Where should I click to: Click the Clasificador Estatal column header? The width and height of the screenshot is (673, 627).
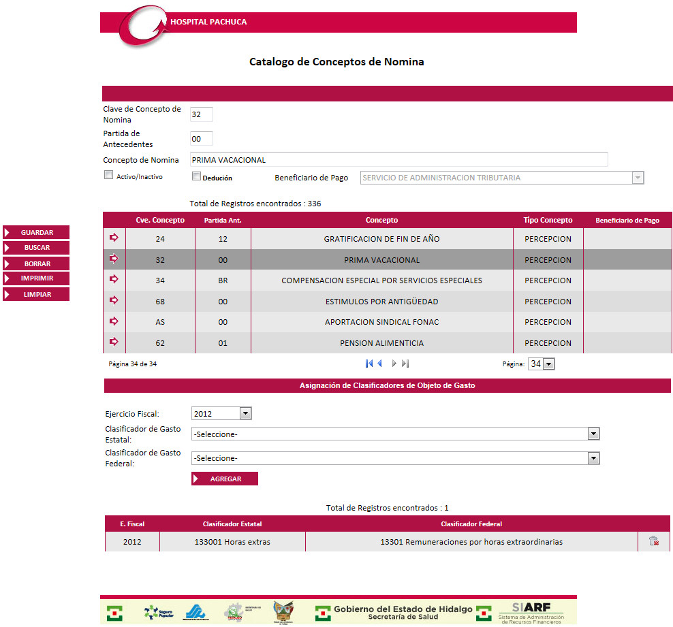(232, 524)
